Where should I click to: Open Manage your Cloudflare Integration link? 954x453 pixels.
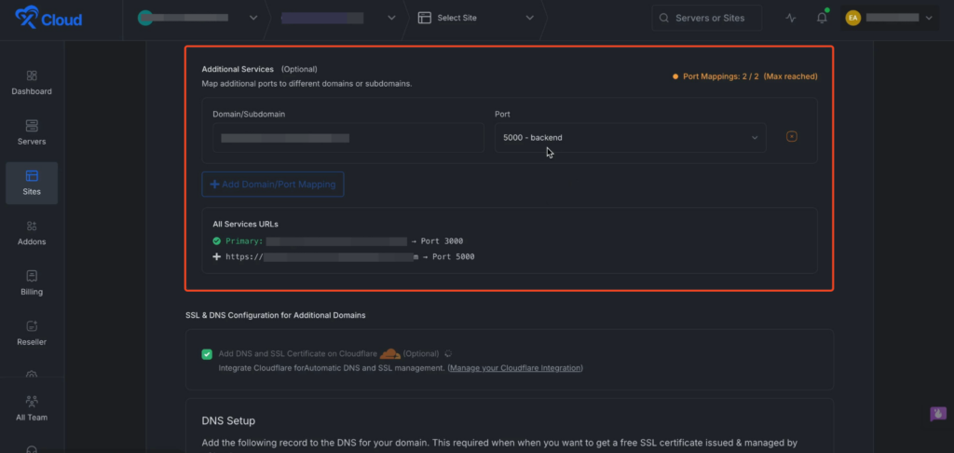click(x=515, y=368)
